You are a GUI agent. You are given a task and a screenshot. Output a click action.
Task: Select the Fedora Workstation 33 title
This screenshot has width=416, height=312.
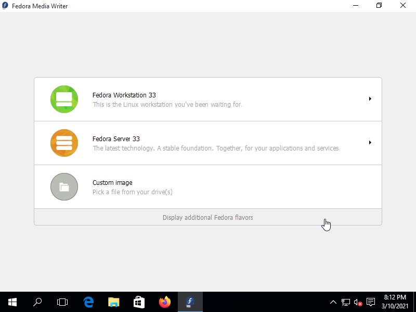[x=124, y=95]
